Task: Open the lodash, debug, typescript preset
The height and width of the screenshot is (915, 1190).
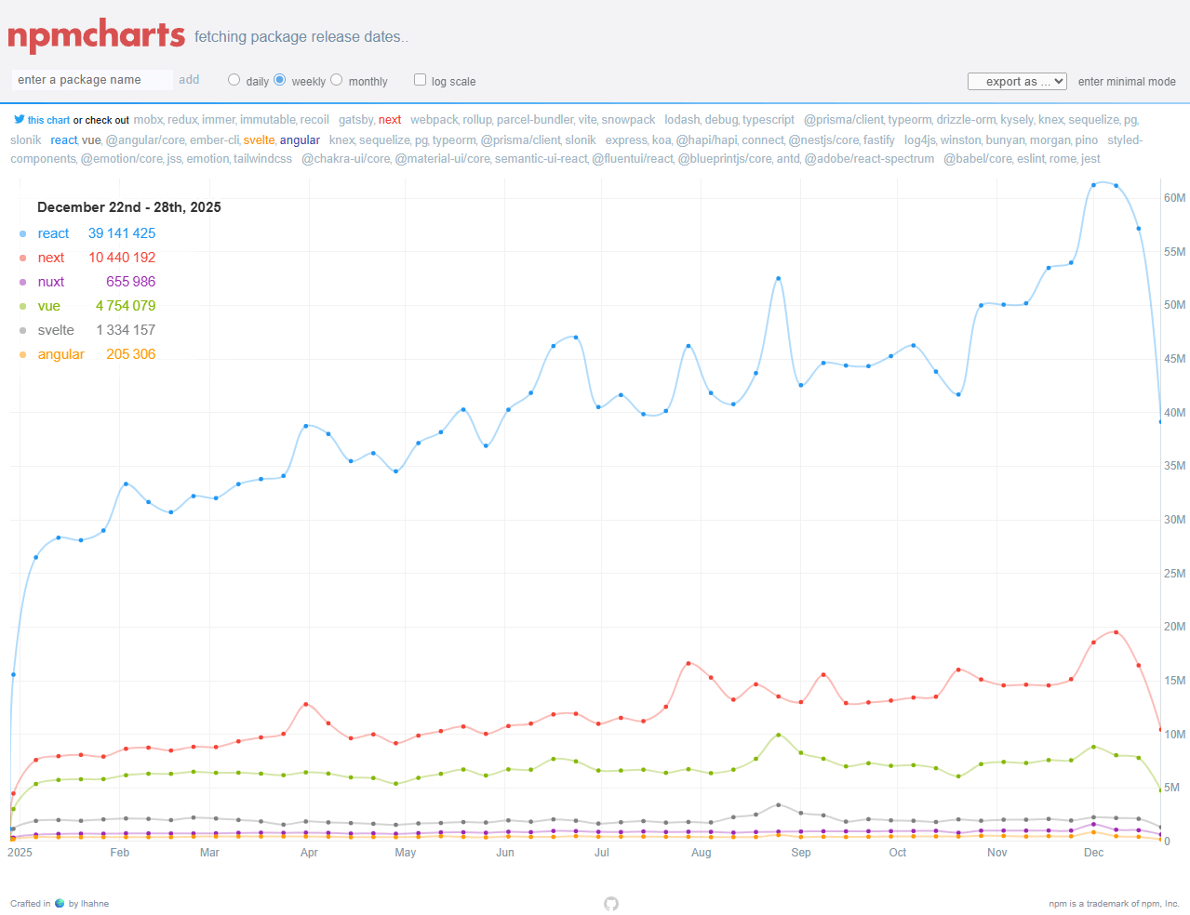Action: pos(729,120)
